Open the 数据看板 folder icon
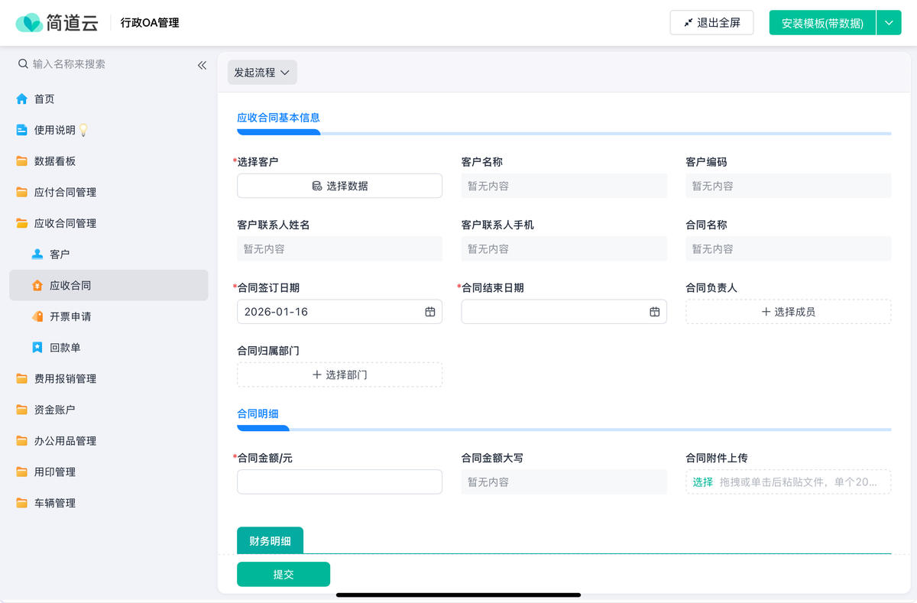Viewport: 917px width, 603px height. 23,160
